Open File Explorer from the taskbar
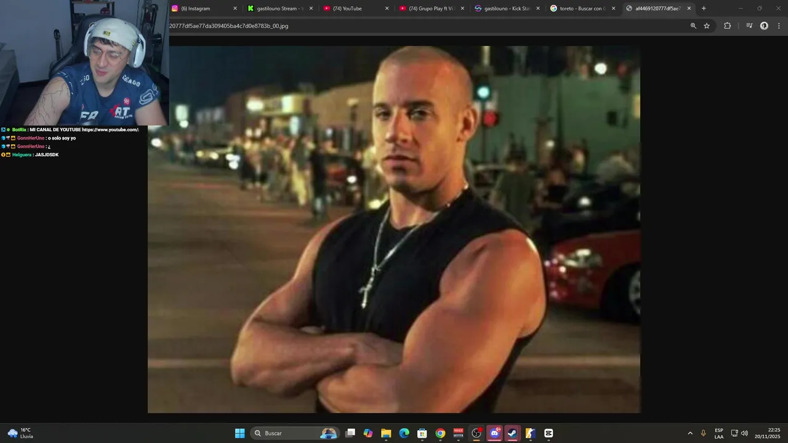 (386, 433)
